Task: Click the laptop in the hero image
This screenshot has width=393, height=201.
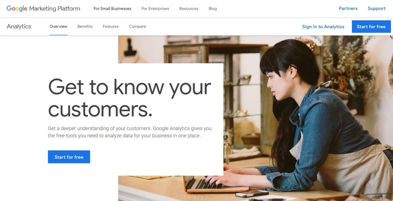Action: (216, 184)
